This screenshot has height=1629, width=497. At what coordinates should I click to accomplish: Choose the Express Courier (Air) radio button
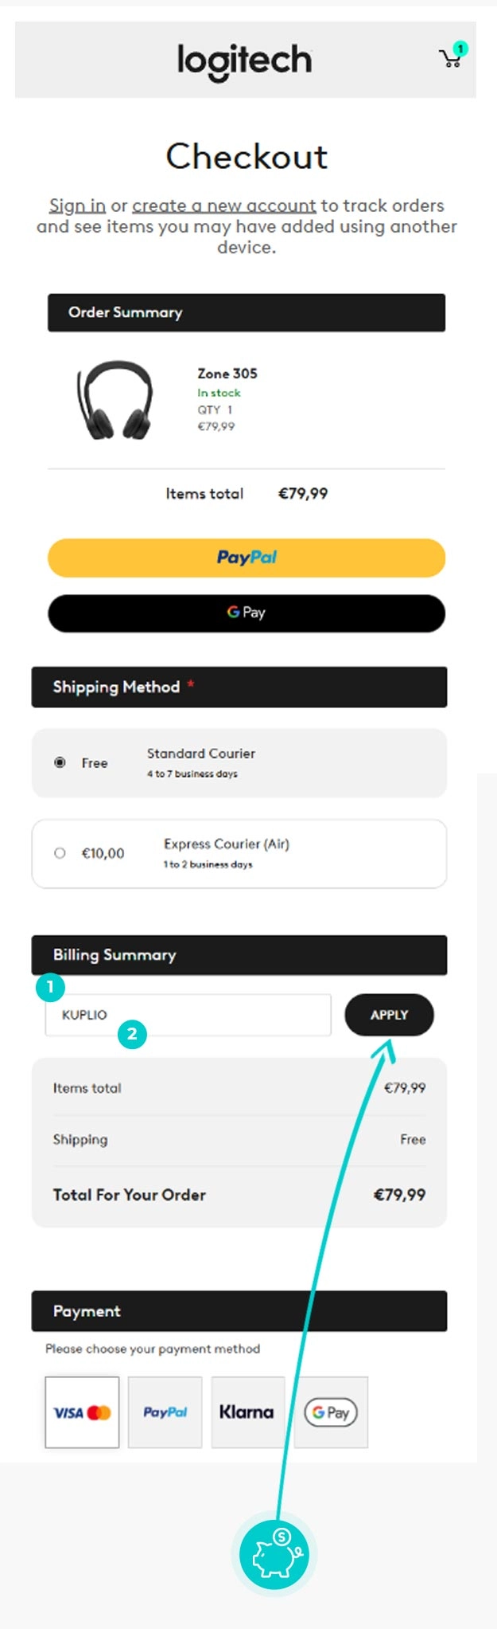pos(60,853)
